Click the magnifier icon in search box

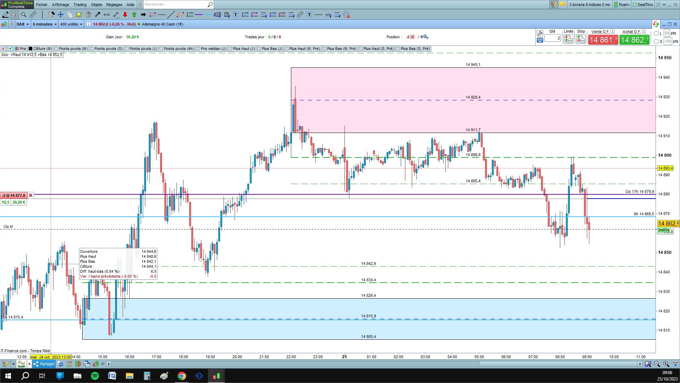pos(210,5)
